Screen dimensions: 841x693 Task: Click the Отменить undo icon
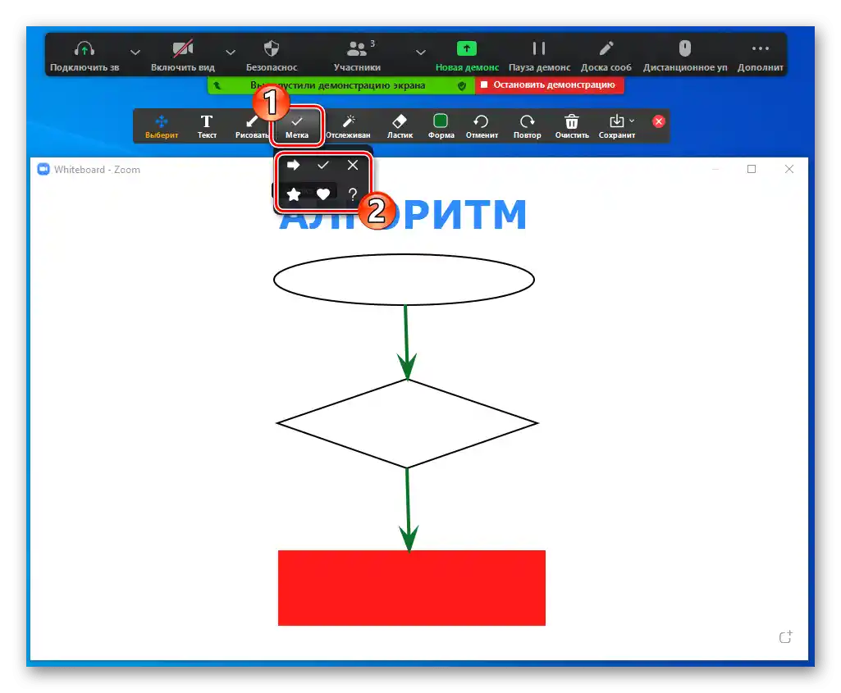click(482, 125)
